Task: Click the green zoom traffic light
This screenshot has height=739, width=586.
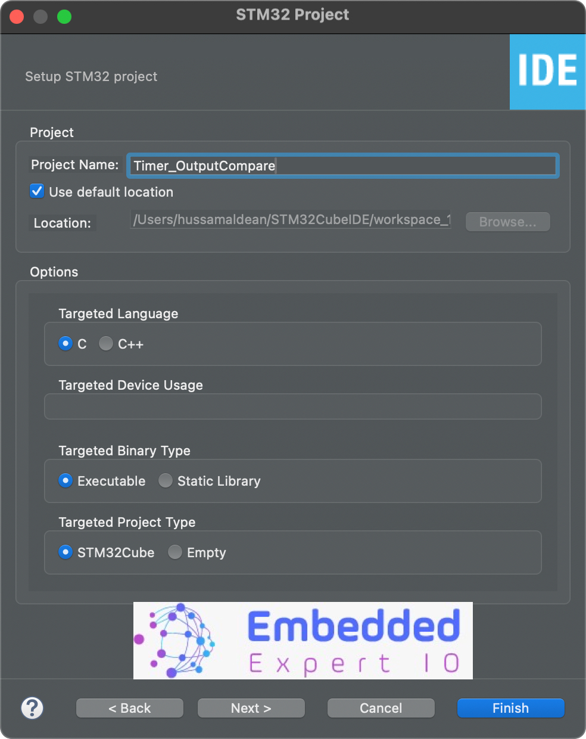Action: tap(65, 17)
